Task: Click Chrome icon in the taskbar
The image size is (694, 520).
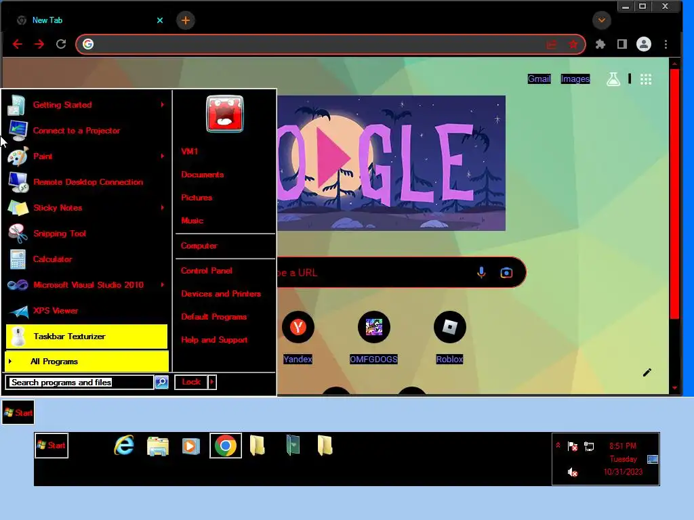Action: [225, 446]
